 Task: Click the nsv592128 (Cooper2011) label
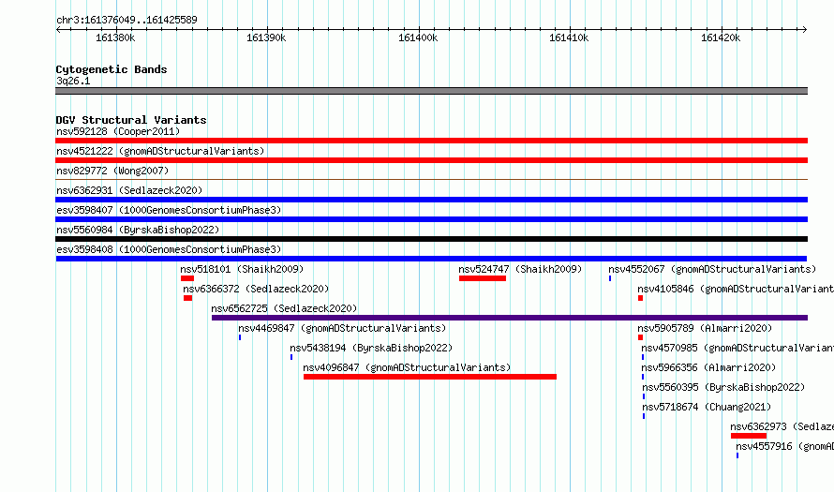point(118,131)
